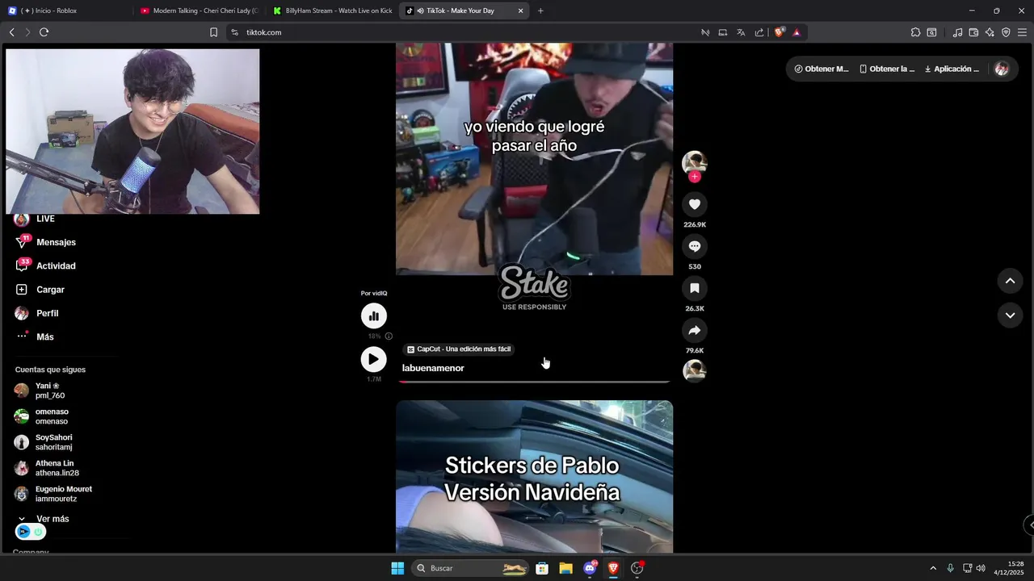Play the video with vidIQ play button
The image size is (1034, 581).
[x=373, y=359]
